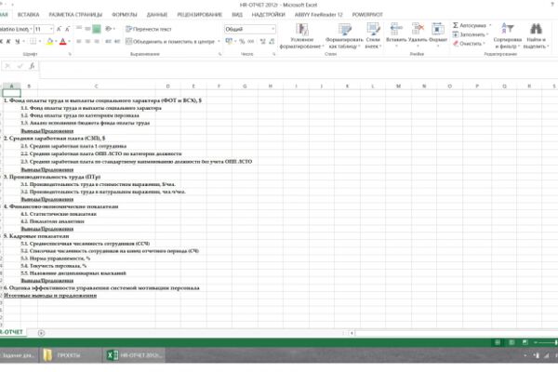Open the Font group dialog launcher
558x372 pixels.
70,54
